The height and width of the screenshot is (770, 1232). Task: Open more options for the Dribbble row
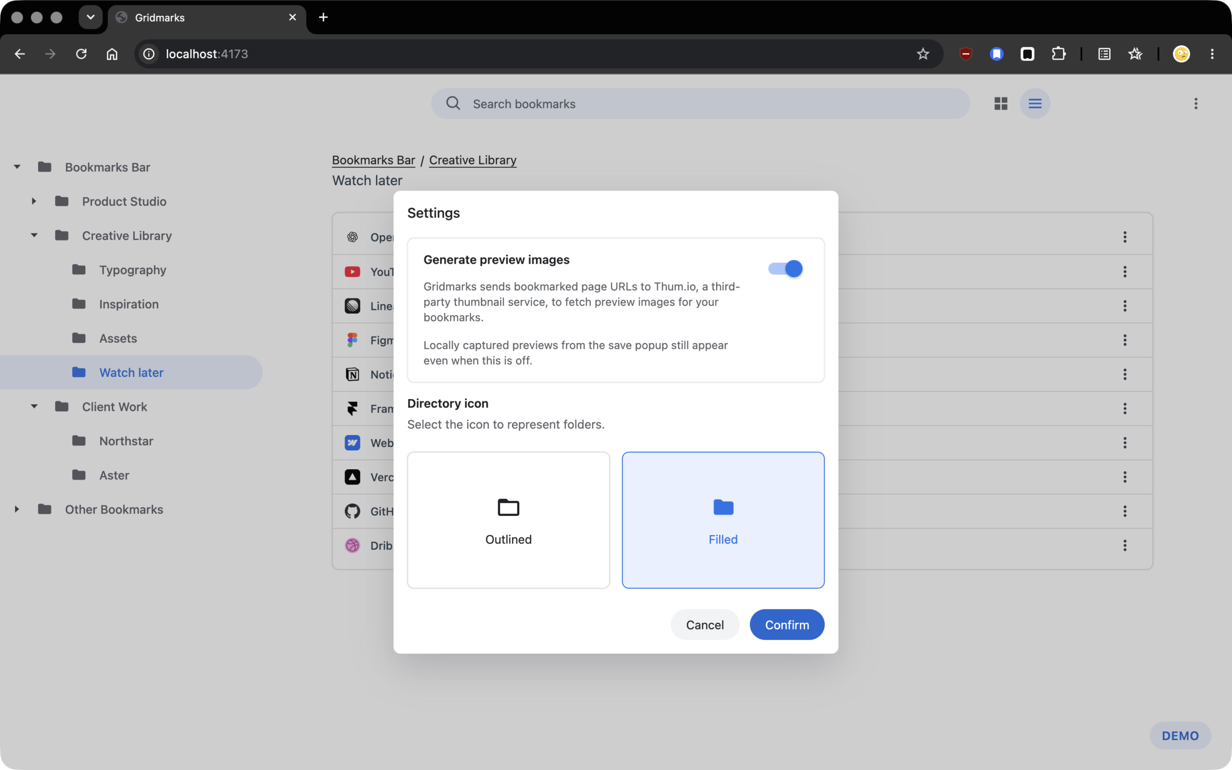point(1125,545)
